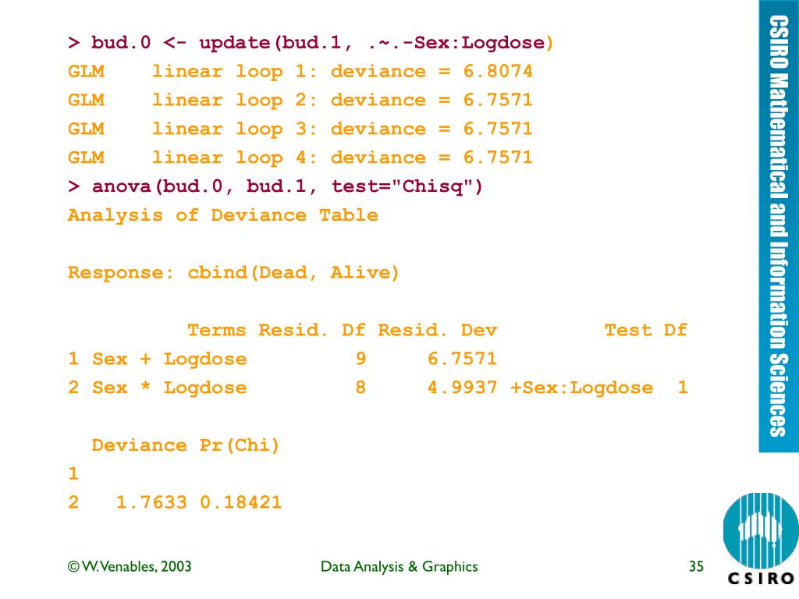Click the 'Sex + Logdose' model term

(169, 359)
